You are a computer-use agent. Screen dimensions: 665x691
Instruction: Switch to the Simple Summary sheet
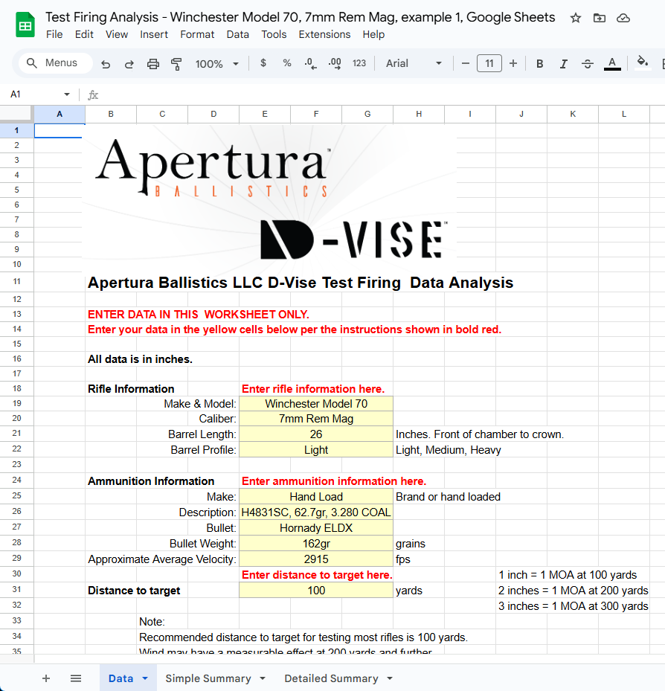tap(206, 678)
